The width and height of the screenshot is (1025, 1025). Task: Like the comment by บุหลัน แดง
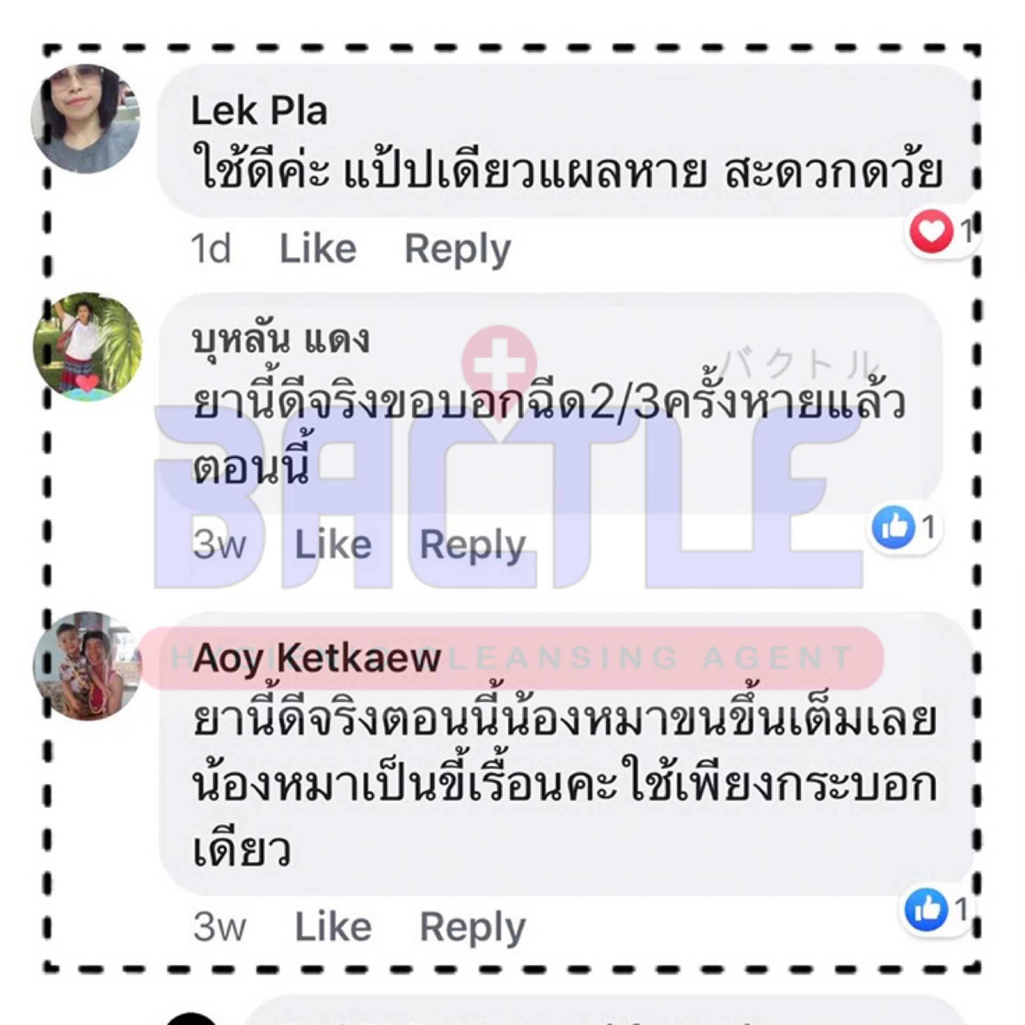click(333, 545)
